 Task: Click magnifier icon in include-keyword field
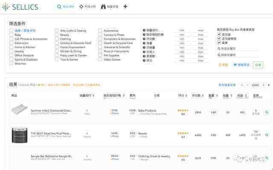tap(219, 49)
